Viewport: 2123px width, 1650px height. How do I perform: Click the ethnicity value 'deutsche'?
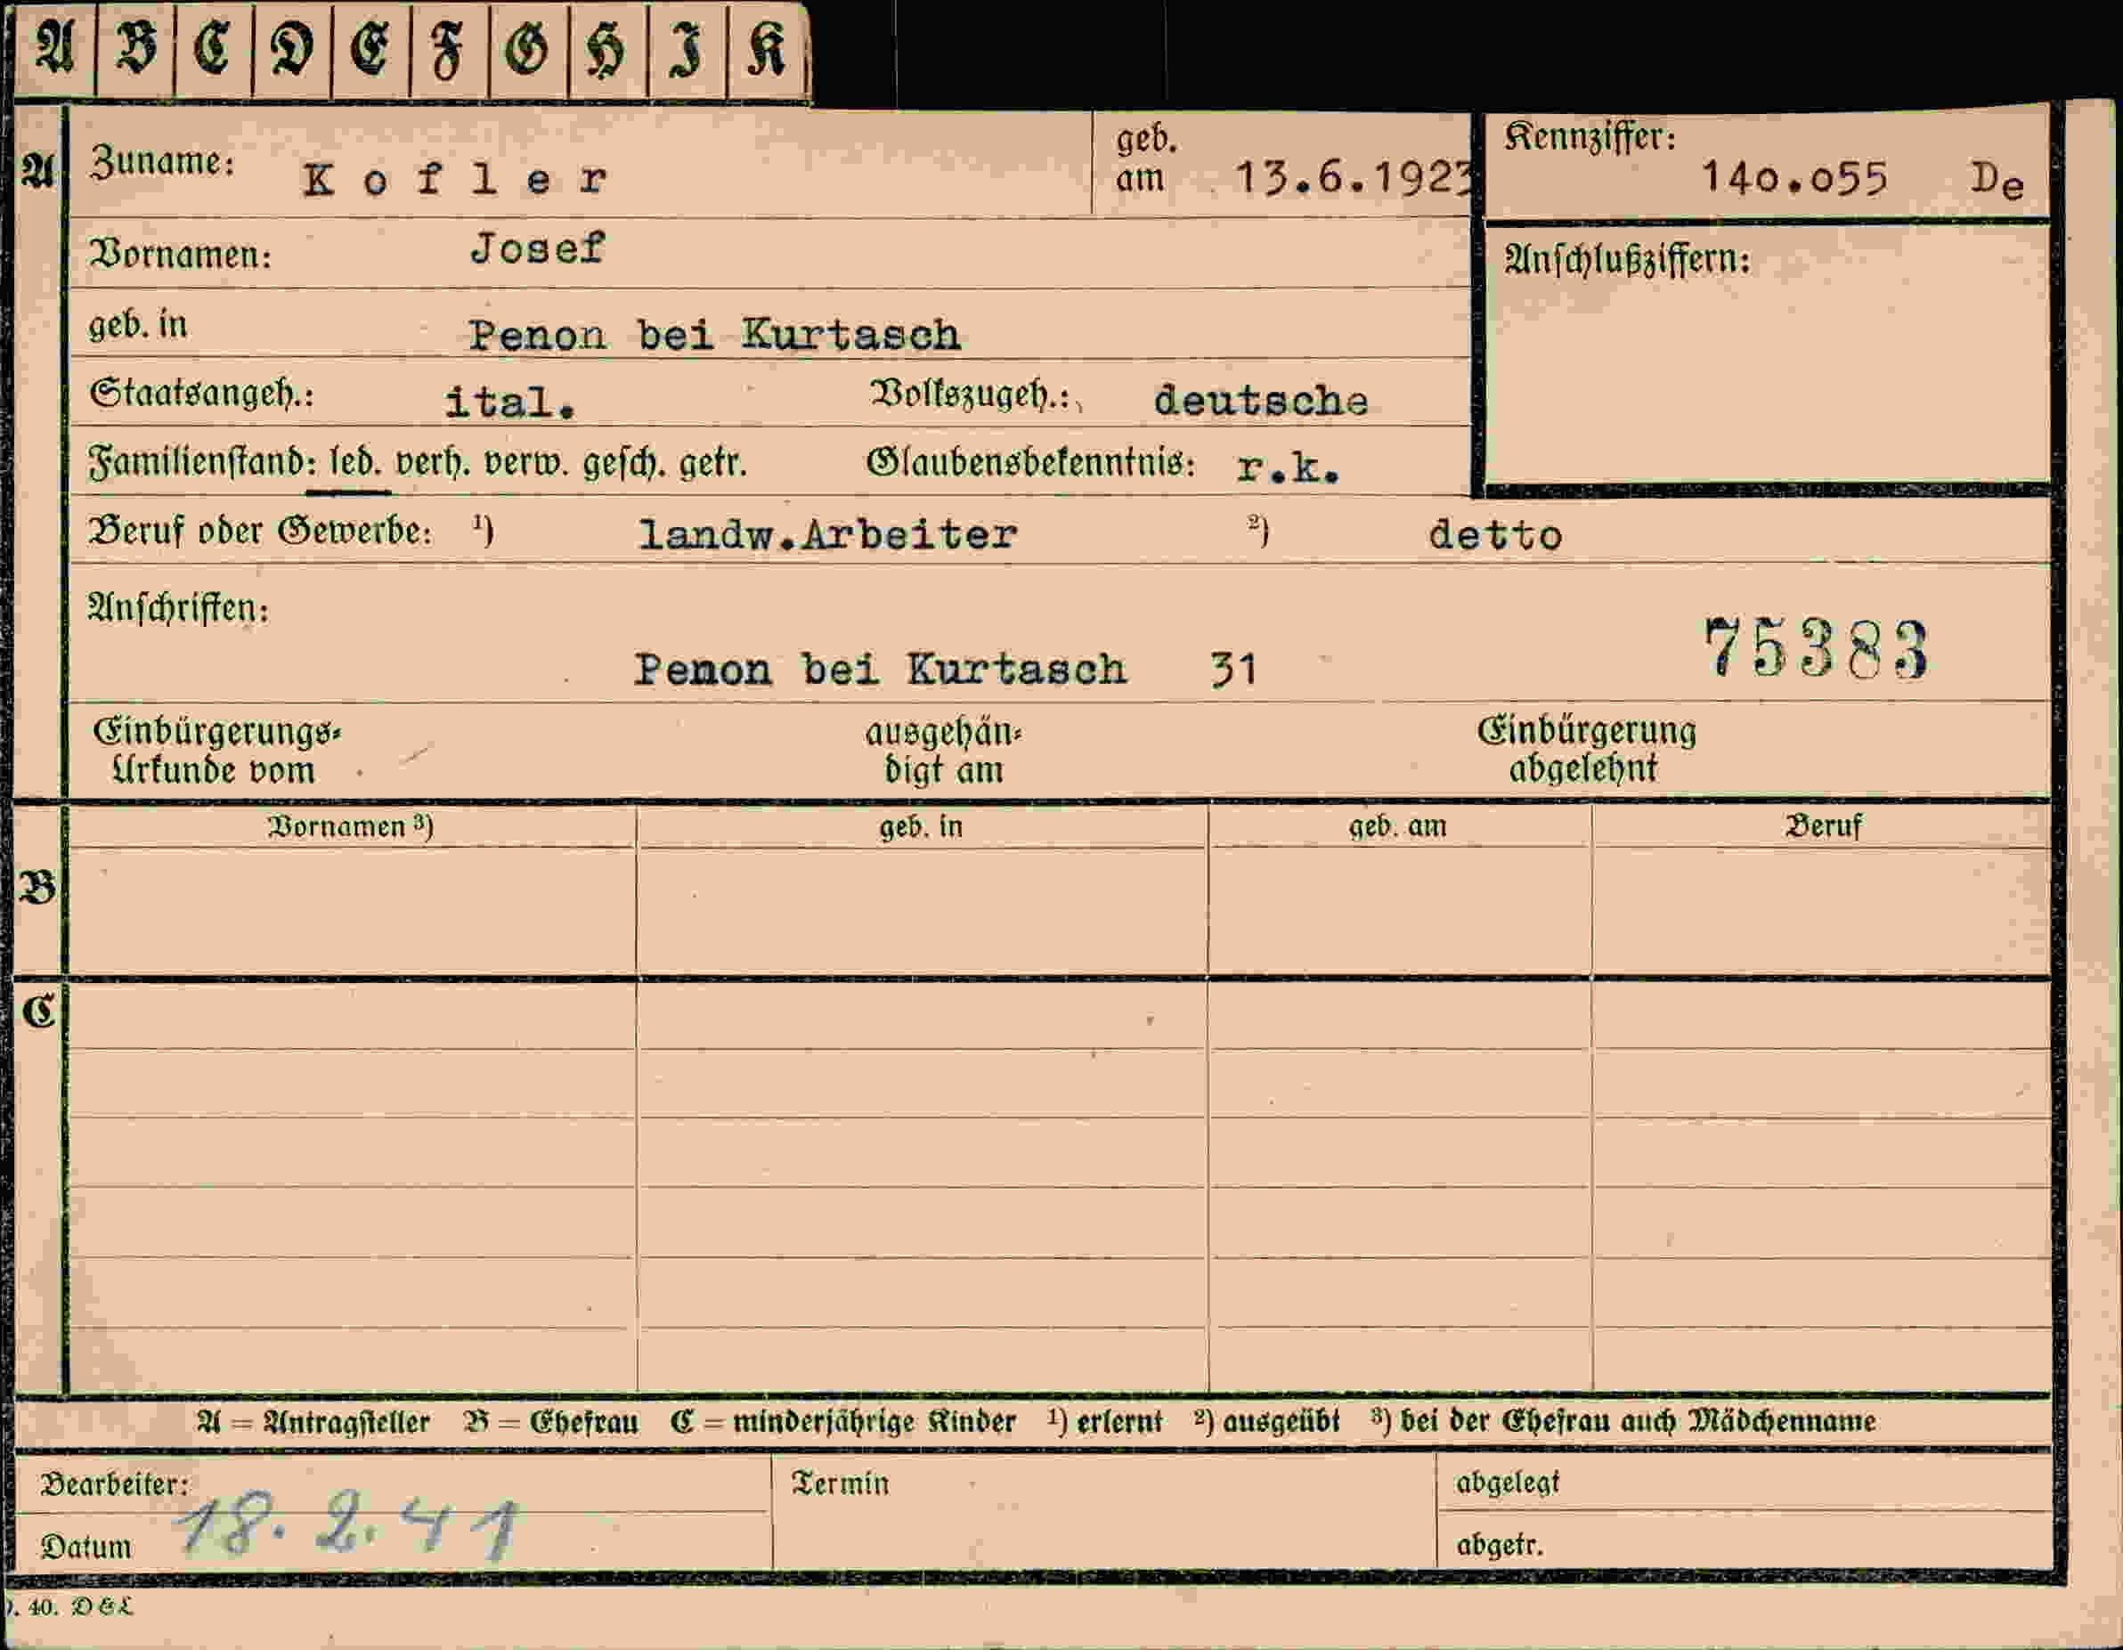(1261, 401)
